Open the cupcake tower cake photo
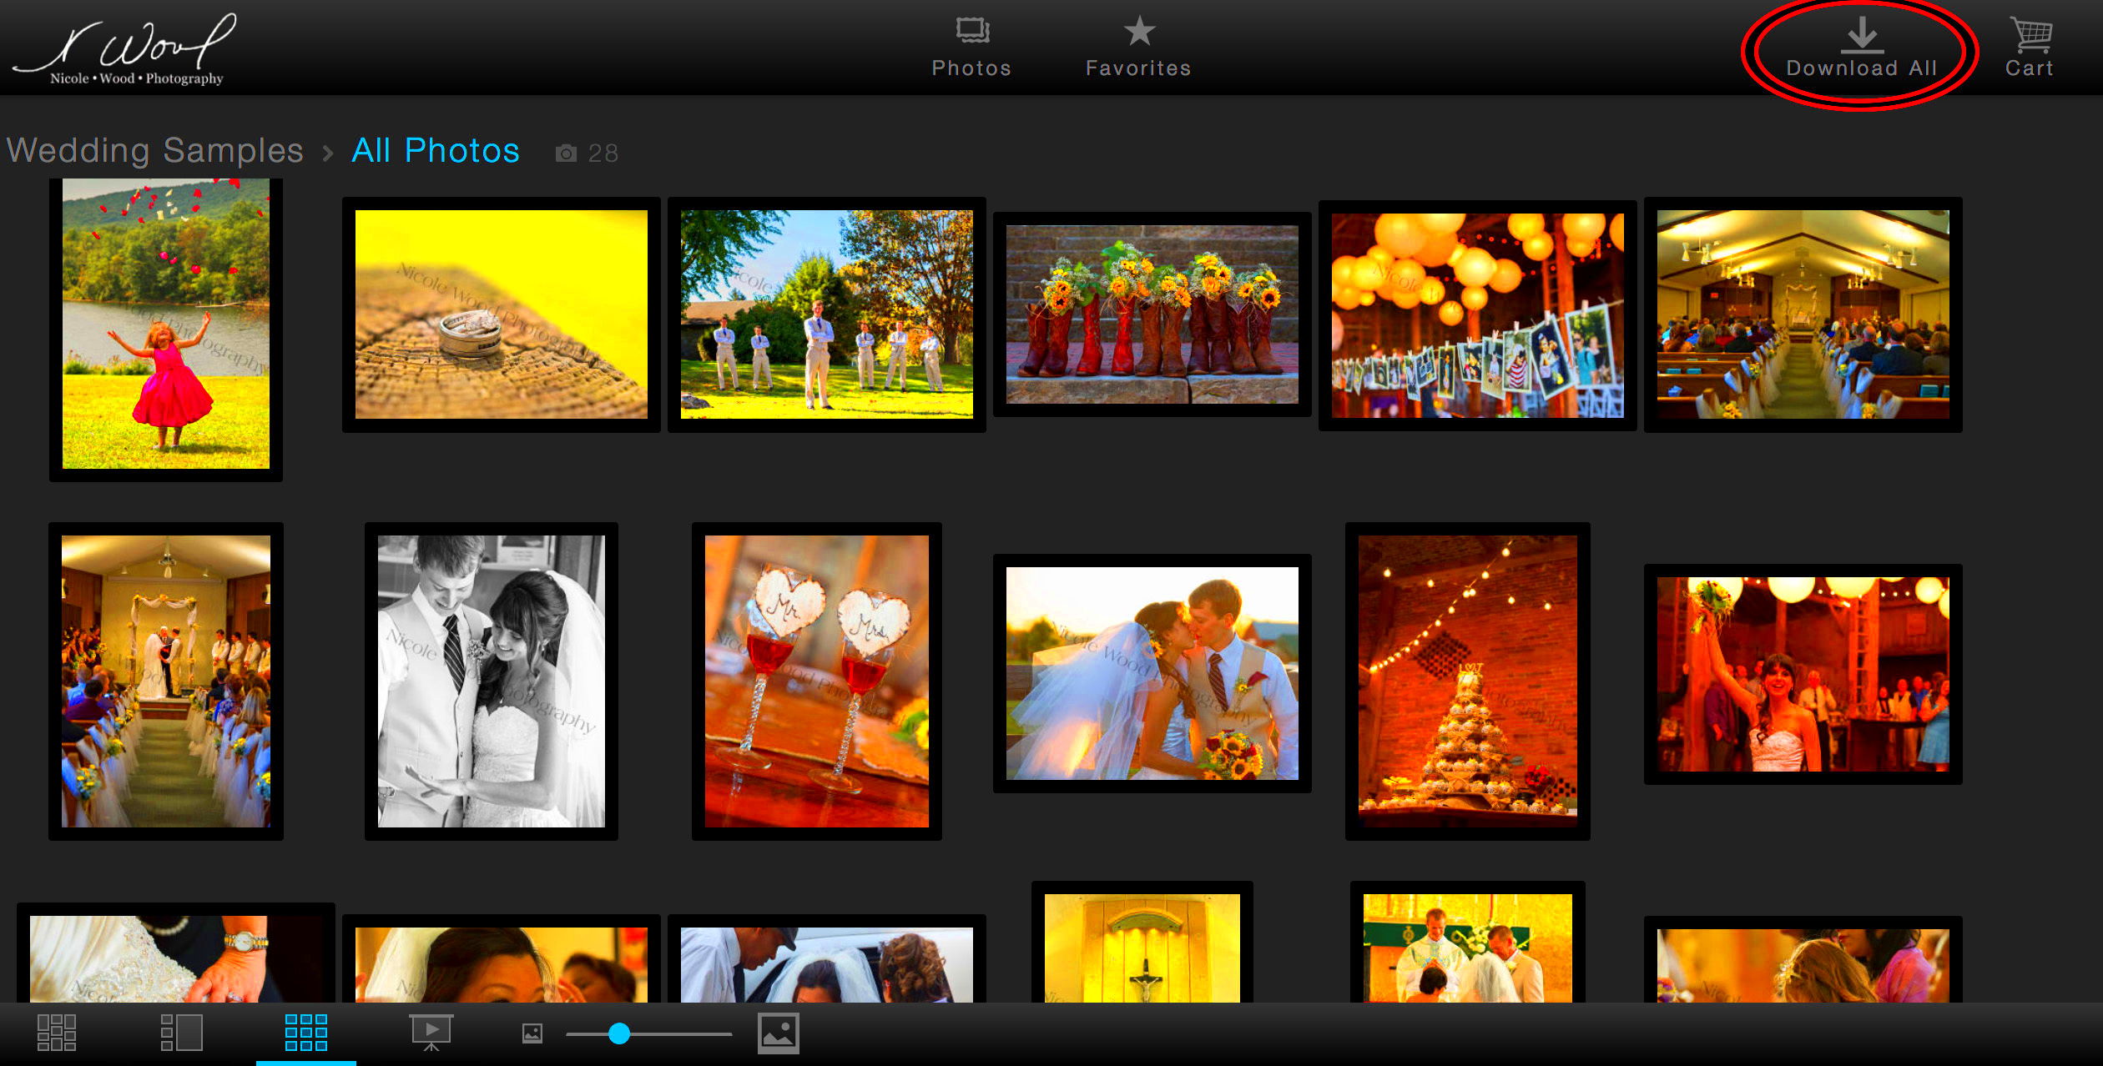 (x=1467, y=681)
